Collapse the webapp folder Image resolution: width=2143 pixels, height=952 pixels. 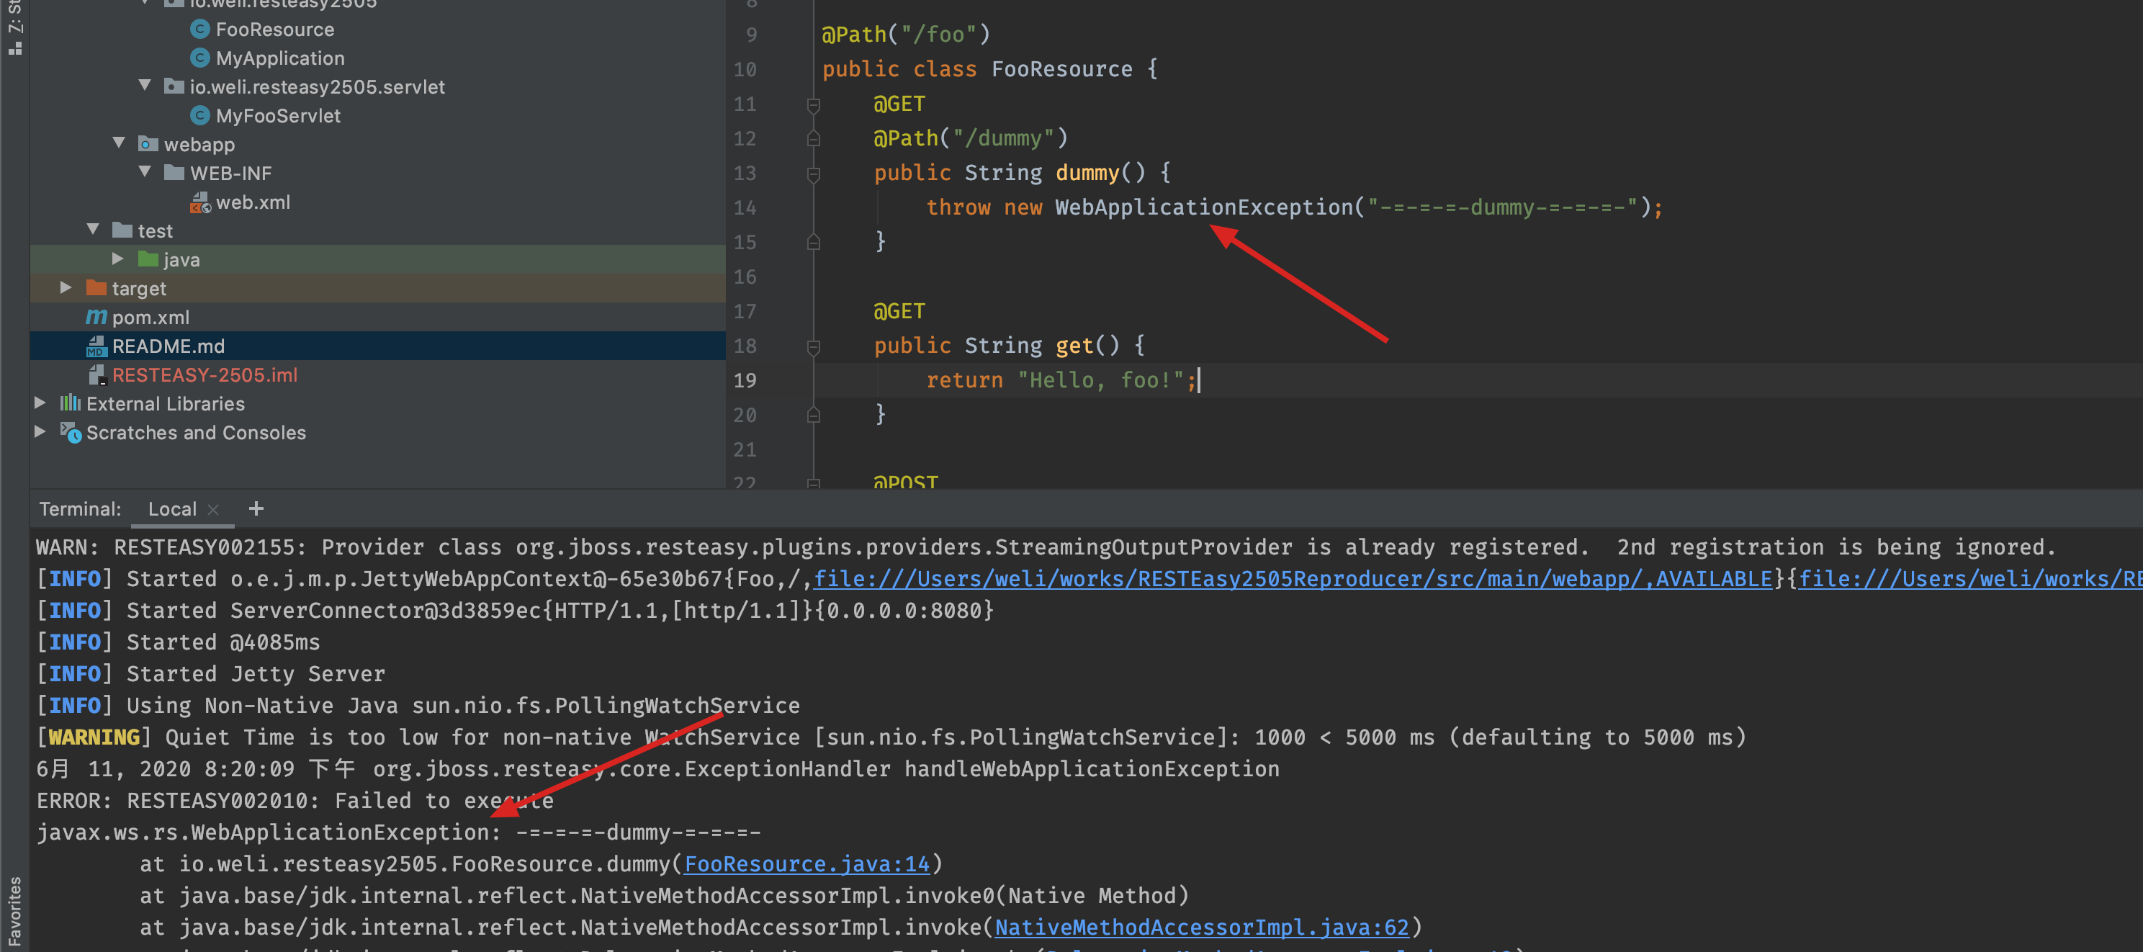(119, 143)
